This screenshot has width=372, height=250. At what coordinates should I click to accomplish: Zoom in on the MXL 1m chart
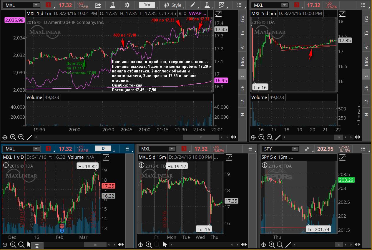coord(13,137)
